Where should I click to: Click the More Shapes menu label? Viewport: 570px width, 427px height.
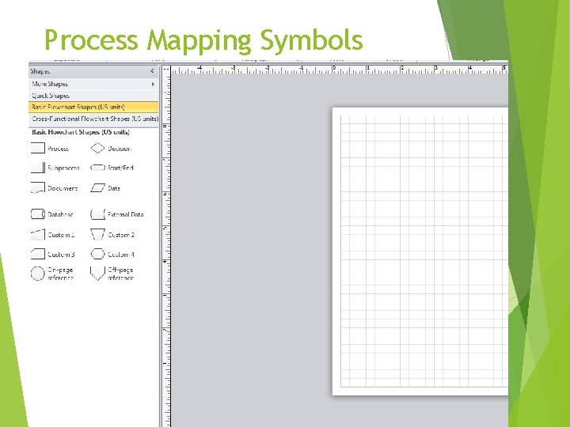[50, 84]
